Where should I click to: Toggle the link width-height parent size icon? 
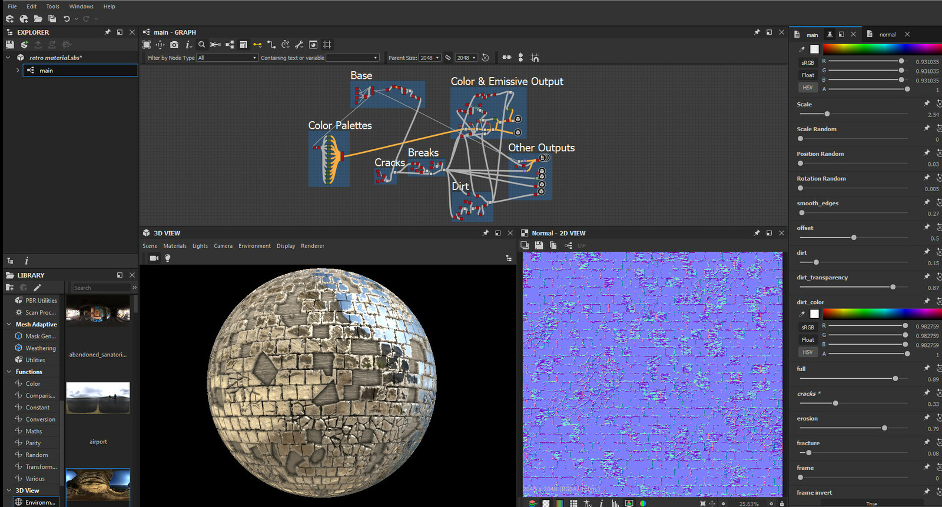(x=448, y=58)
